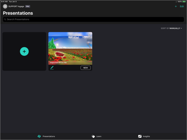The height and width of the screenshot is (140, 187).
Task: Switch to the Presentations tab
Action: click(x=46, y=136)
